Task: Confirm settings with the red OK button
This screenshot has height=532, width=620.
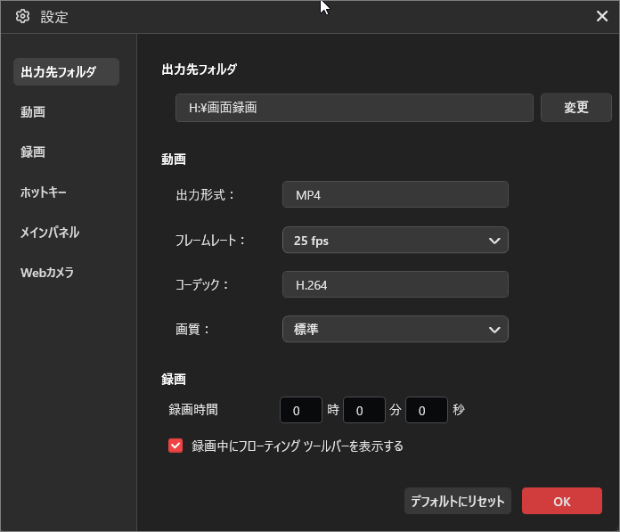Action: tap(562, 501)
